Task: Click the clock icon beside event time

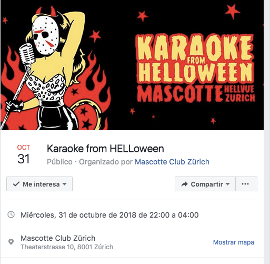Action: (x=11, y=214)
